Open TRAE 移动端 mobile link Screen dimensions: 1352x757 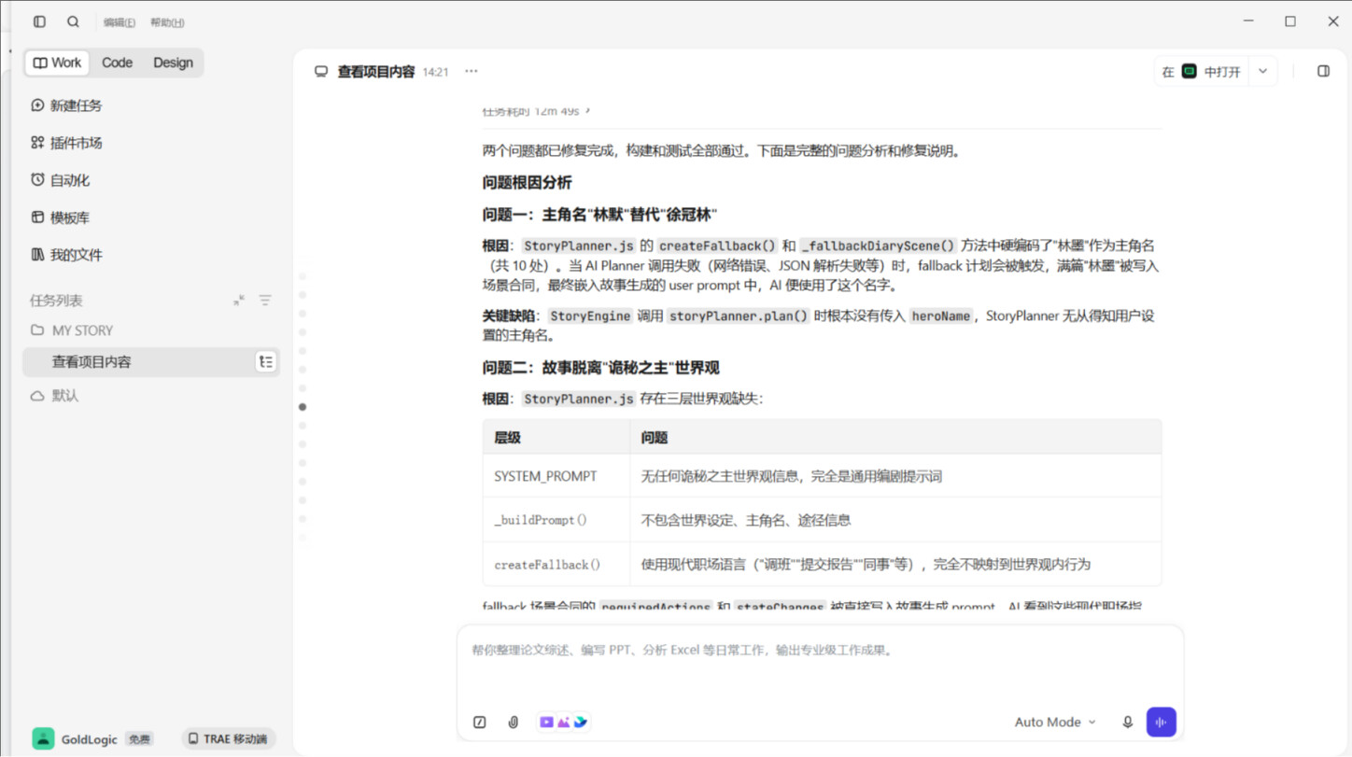(x=228, y=738)
